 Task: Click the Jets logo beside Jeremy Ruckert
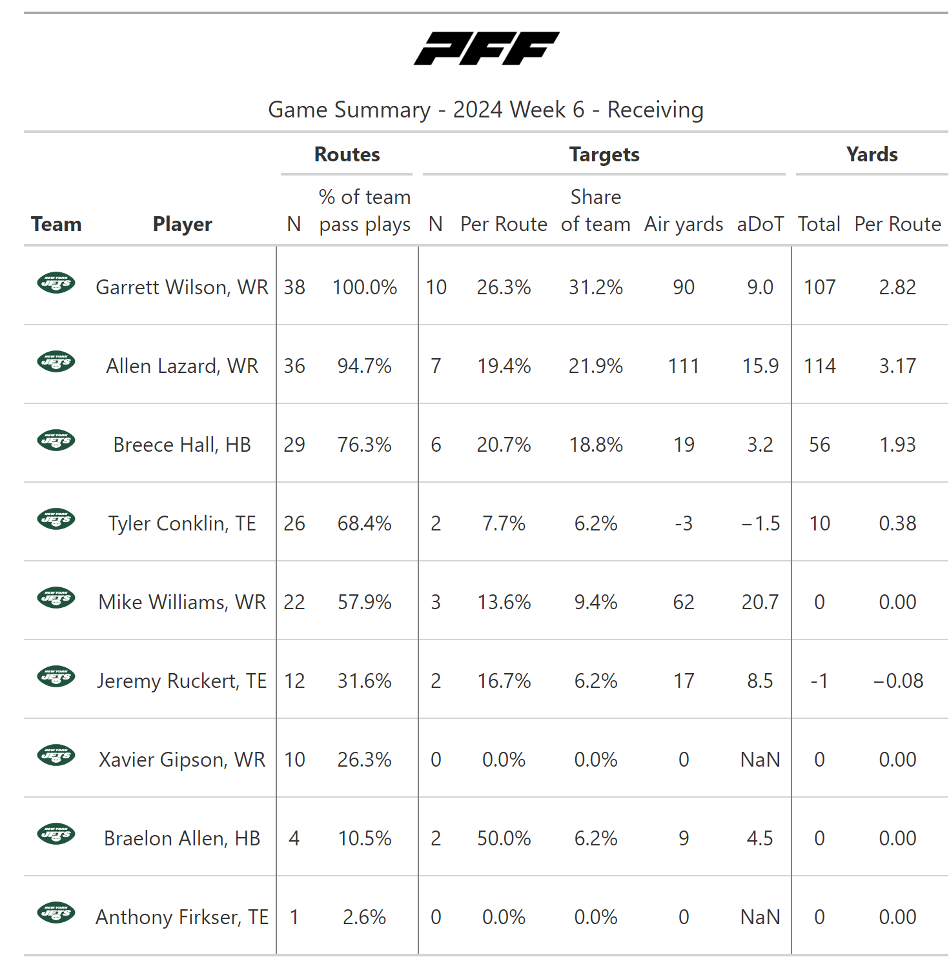56,676
